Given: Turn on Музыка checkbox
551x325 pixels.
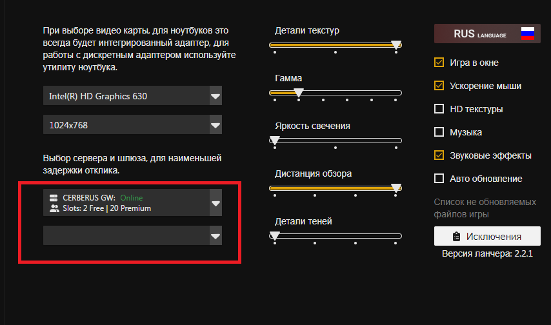Looking at the screenshot, I should click(x=439, y=132).
